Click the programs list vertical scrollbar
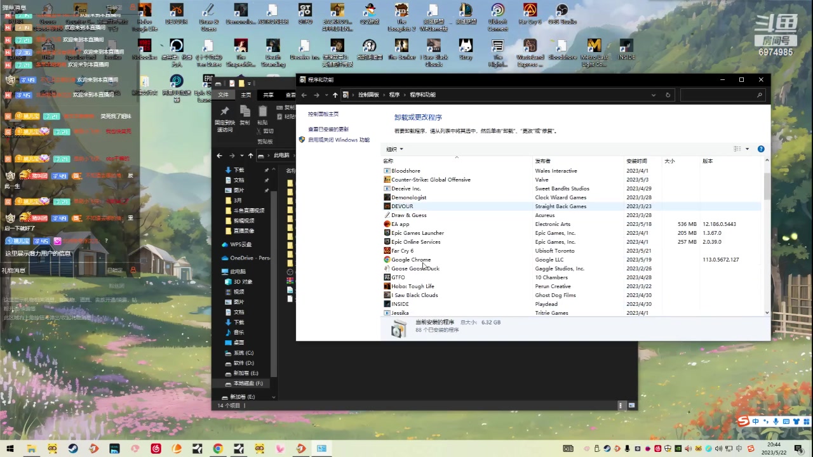This screenshot has height=457, width=813. [x=767, y=186]
